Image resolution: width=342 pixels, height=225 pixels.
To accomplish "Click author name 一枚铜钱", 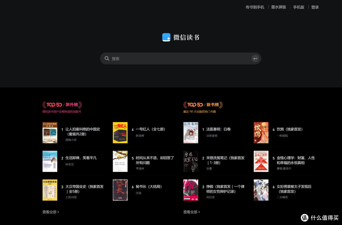I will pos(282,136).
